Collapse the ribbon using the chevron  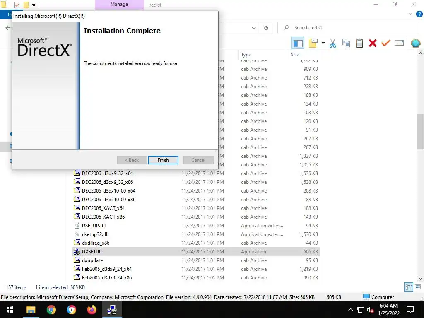[410, 14]
